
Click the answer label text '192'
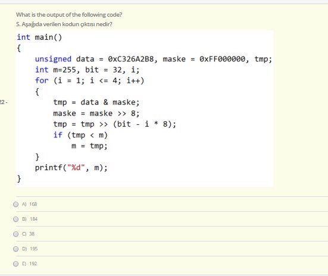tap(33, 264)
